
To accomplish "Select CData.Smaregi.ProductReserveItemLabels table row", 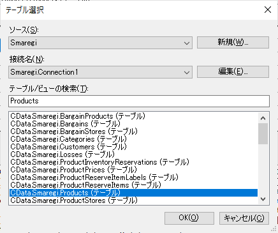I will (x=133, y=177).
